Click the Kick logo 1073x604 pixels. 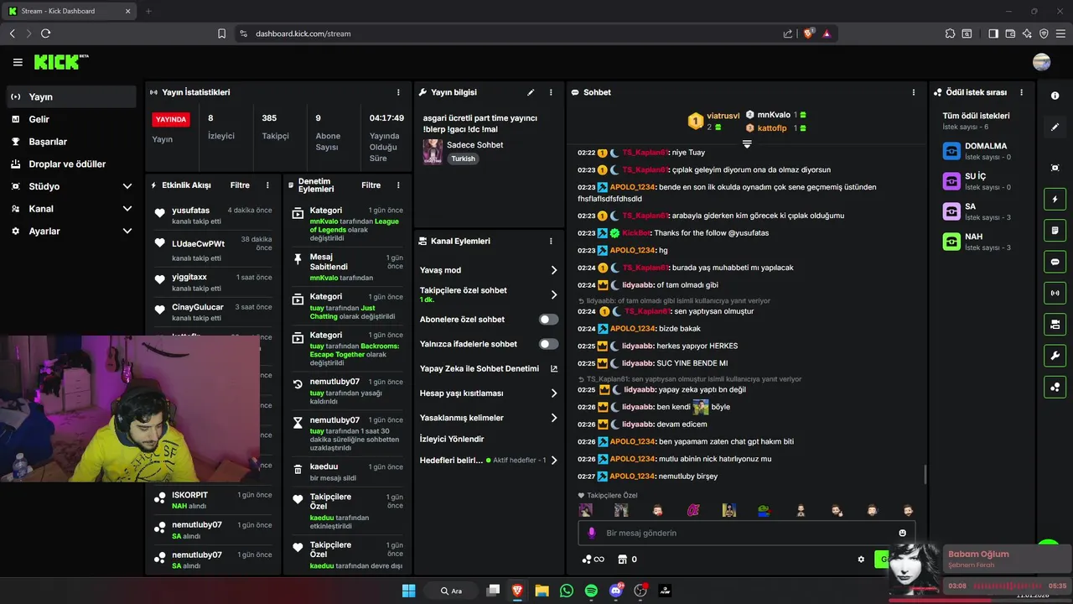coord(61,62)
